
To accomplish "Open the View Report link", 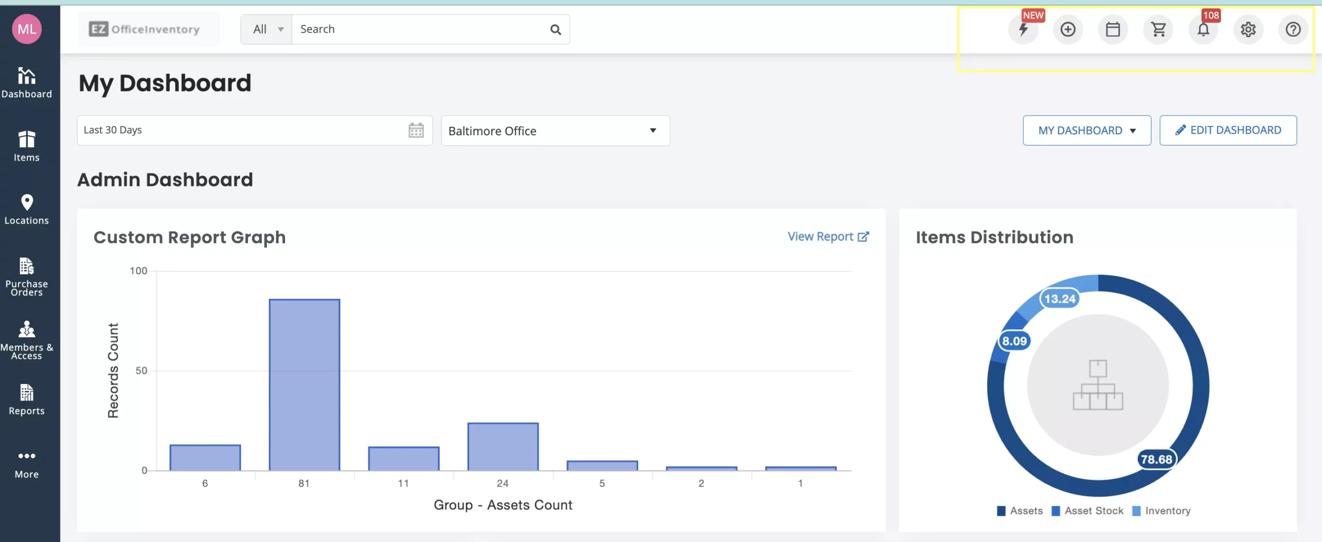I will pyautogui.click(x=828, y=236).
